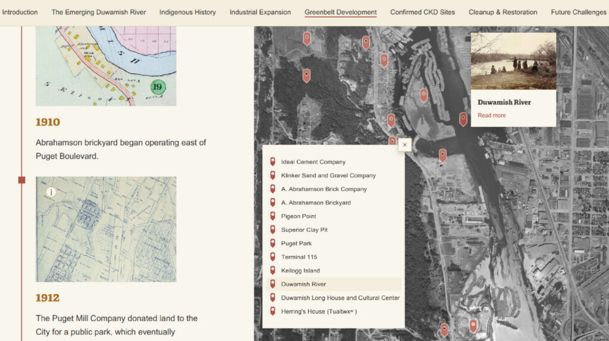
Task: Click pin icon beside Duwamish Long House
Action: 272,297
